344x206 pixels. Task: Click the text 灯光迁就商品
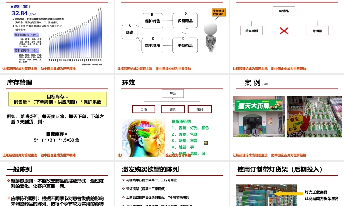pos(316,192)
